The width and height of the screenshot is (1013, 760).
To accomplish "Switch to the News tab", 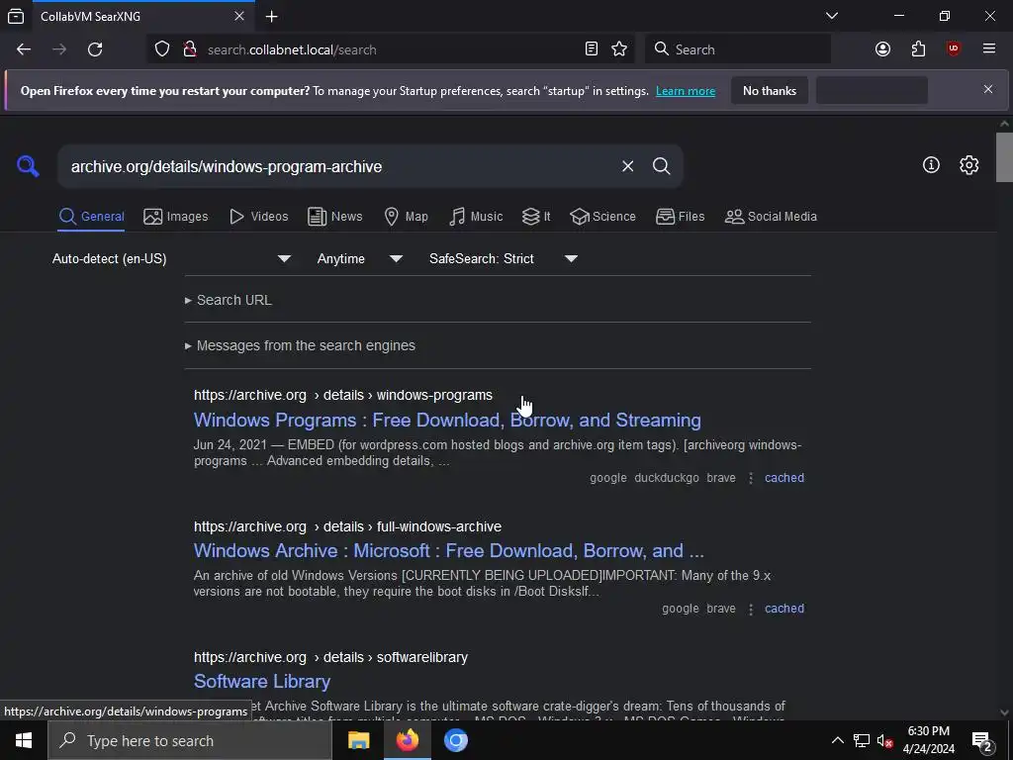I will pyautogui.click(x=335, y=217).
